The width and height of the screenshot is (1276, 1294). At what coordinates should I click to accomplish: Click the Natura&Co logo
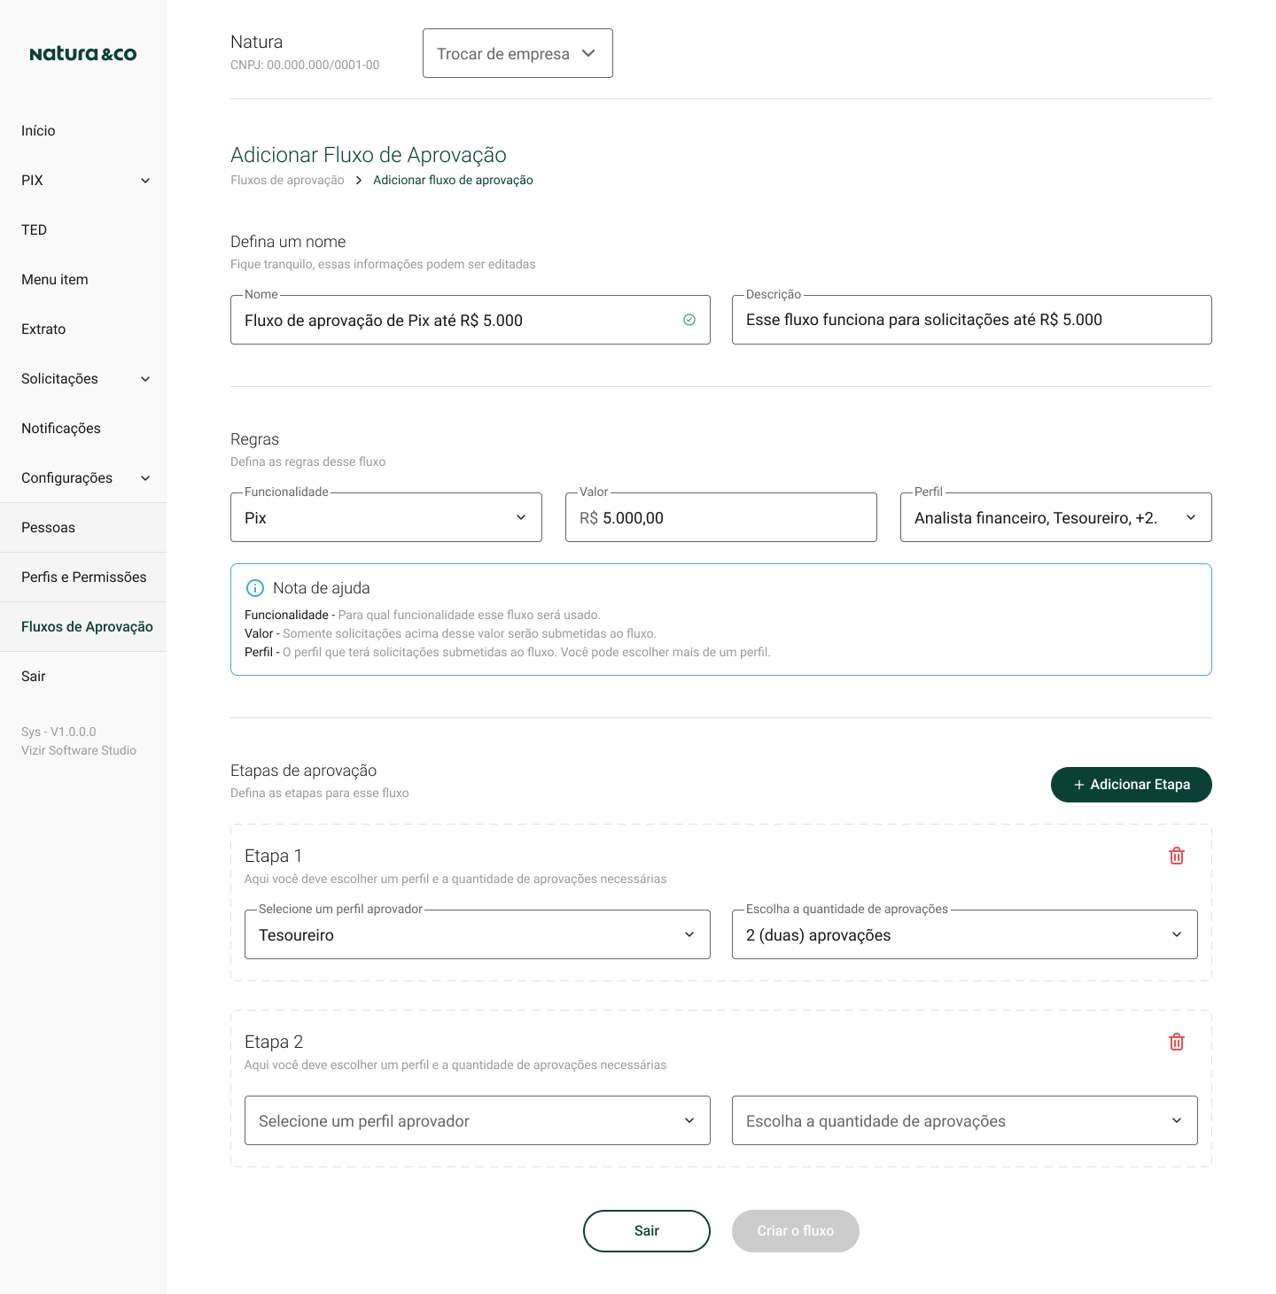(83, 53)
